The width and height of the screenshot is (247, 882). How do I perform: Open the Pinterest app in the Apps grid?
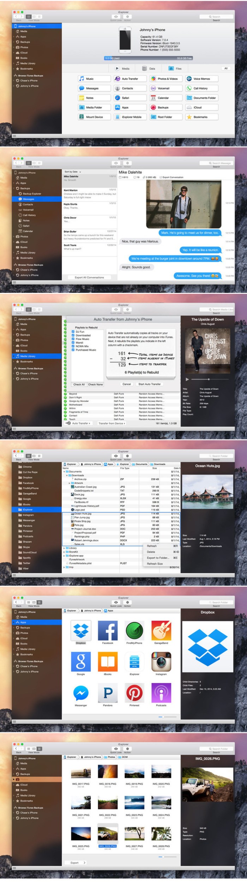pyautogui.click(x=134, y=693)
